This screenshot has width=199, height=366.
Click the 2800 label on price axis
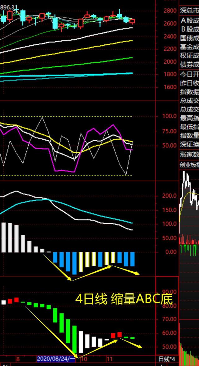170,11
